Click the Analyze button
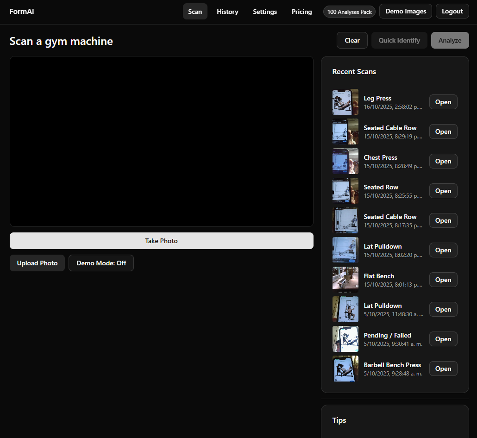 [x=450, y=40]
